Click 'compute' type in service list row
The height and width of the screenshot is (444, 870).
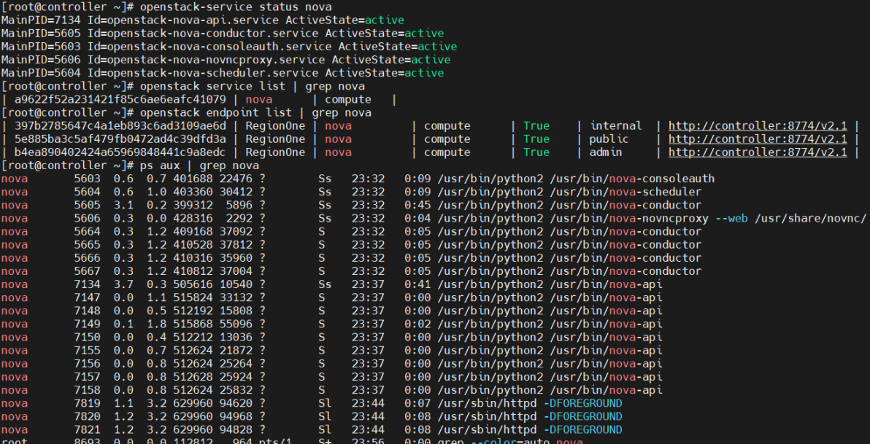tap(348, 100)
